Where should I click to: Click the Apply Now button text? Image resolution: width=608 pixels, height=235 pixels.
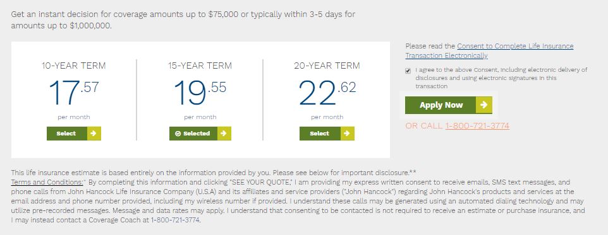[x=441, y=105]
